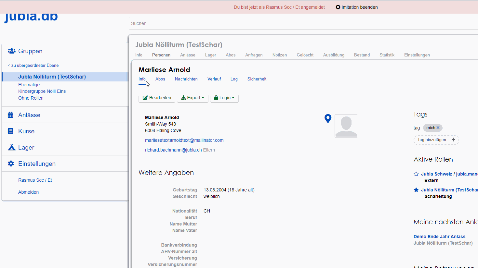Click the plus icon in Tag hinzufügen
478x268 pixels.
coord(453,140)
